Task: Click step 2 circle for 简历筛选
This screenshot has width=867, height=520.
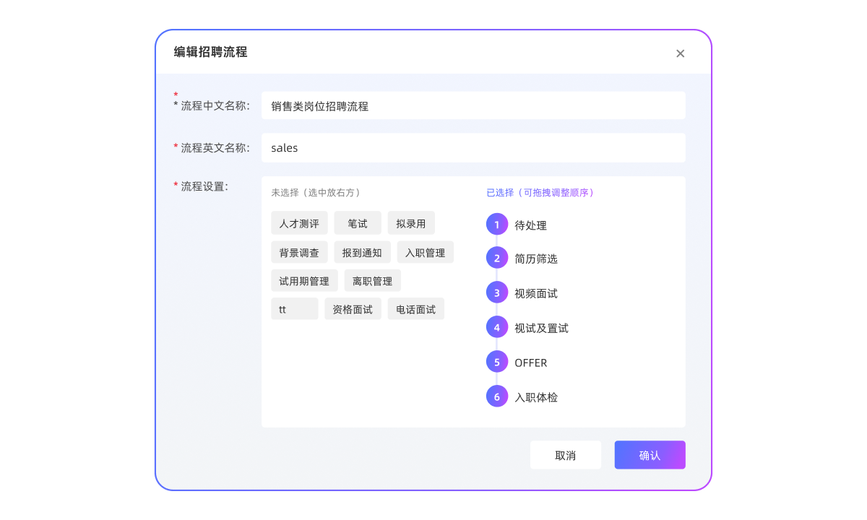Action: pyautogui.click(x=497, y=258)
